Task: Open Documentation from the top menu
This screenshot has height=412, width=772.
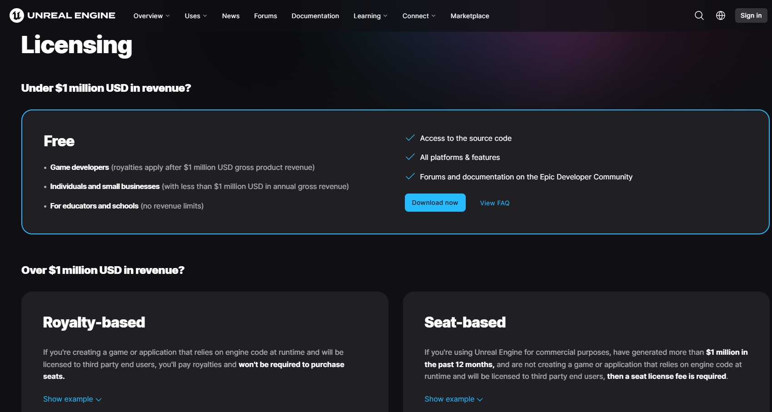Action: (315, 16)
